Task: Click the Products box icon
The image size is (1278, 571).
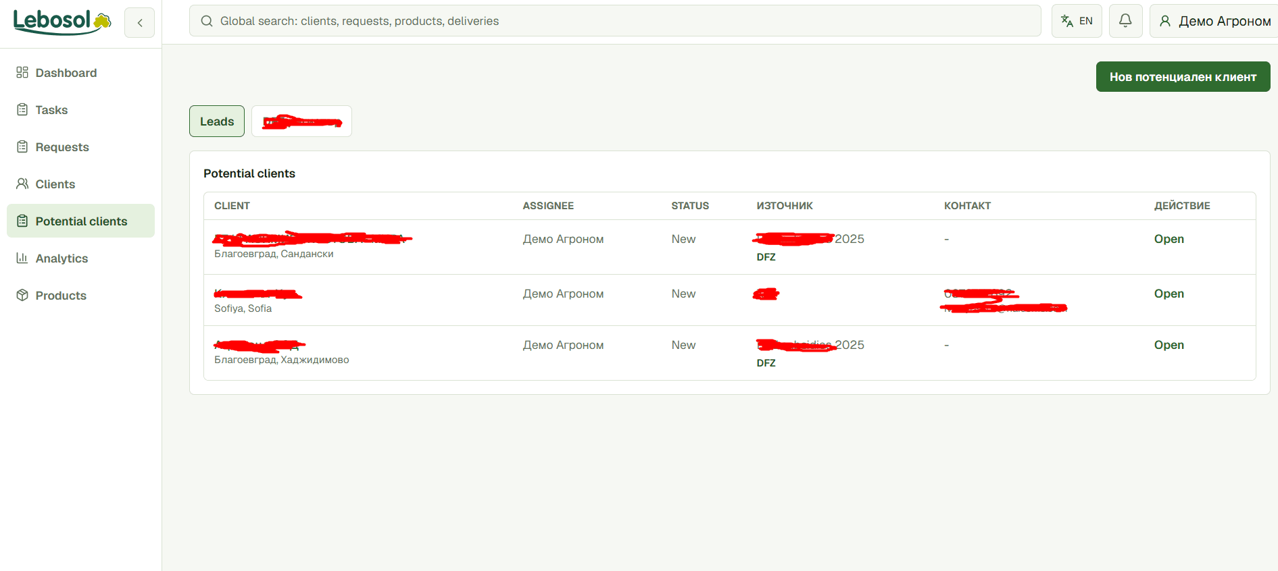Action: click(x=22, y=295)
